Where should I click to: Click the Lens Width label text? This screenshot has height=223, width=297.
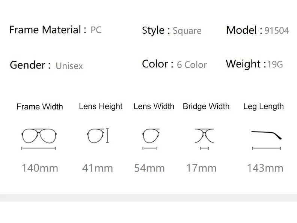coord(154,106)
